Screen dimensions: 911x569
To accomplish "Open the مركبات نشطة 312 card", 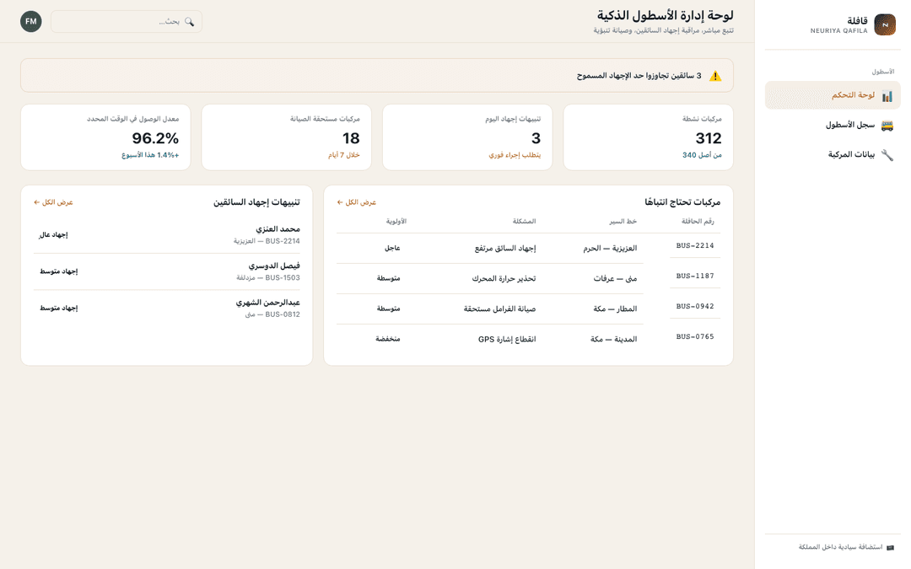I will [648, 137].
